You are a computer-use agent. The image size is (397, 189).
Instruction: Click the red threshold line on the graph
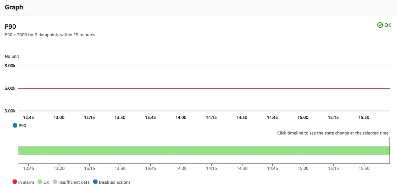(198, 88)
